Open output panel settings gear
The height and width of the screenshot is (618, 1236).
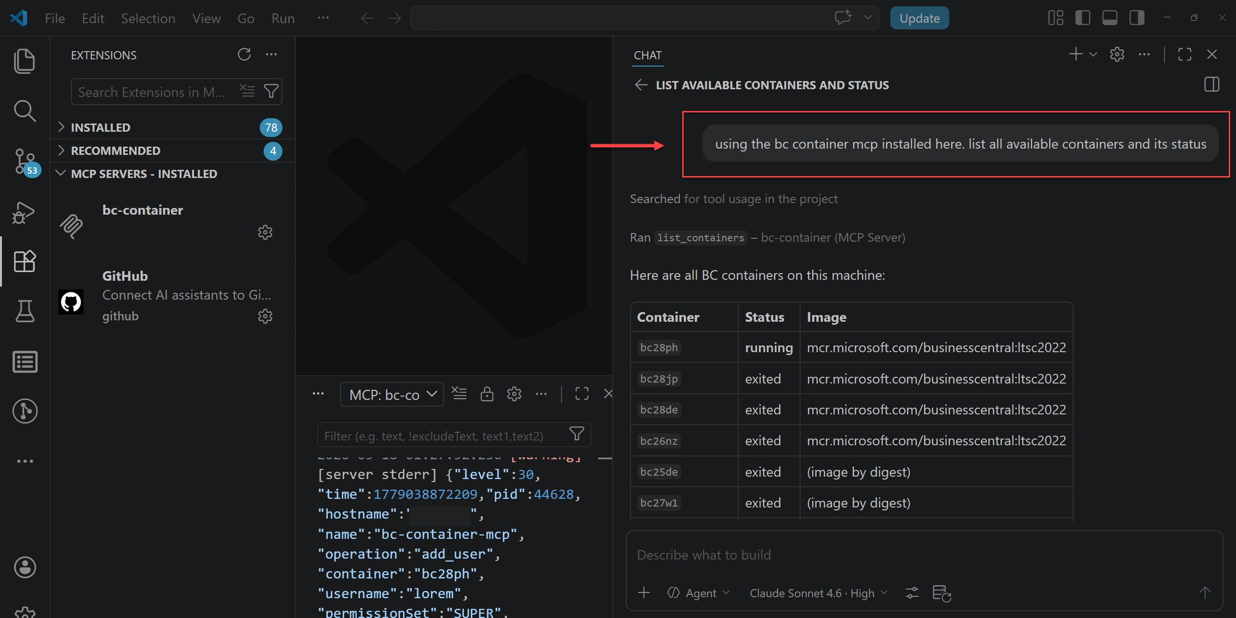click(514, 394)
